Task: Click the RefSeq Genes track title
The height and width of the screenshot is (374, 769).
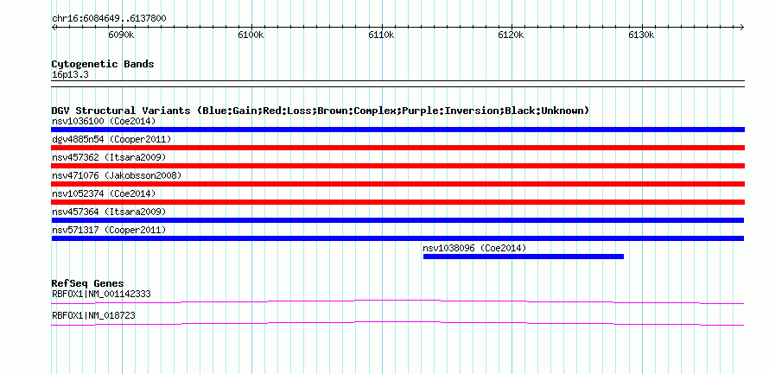Action: point(87,283)
